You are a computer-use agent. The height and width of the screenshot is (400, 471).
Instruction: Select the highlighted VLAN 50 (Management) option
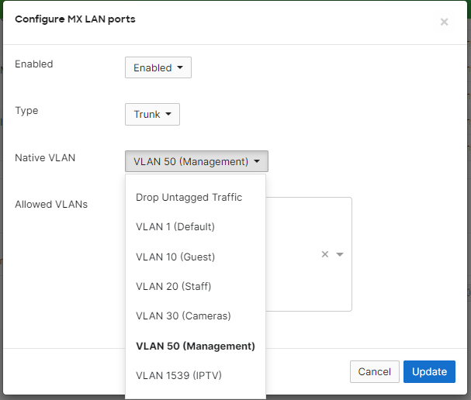(195, 346)
